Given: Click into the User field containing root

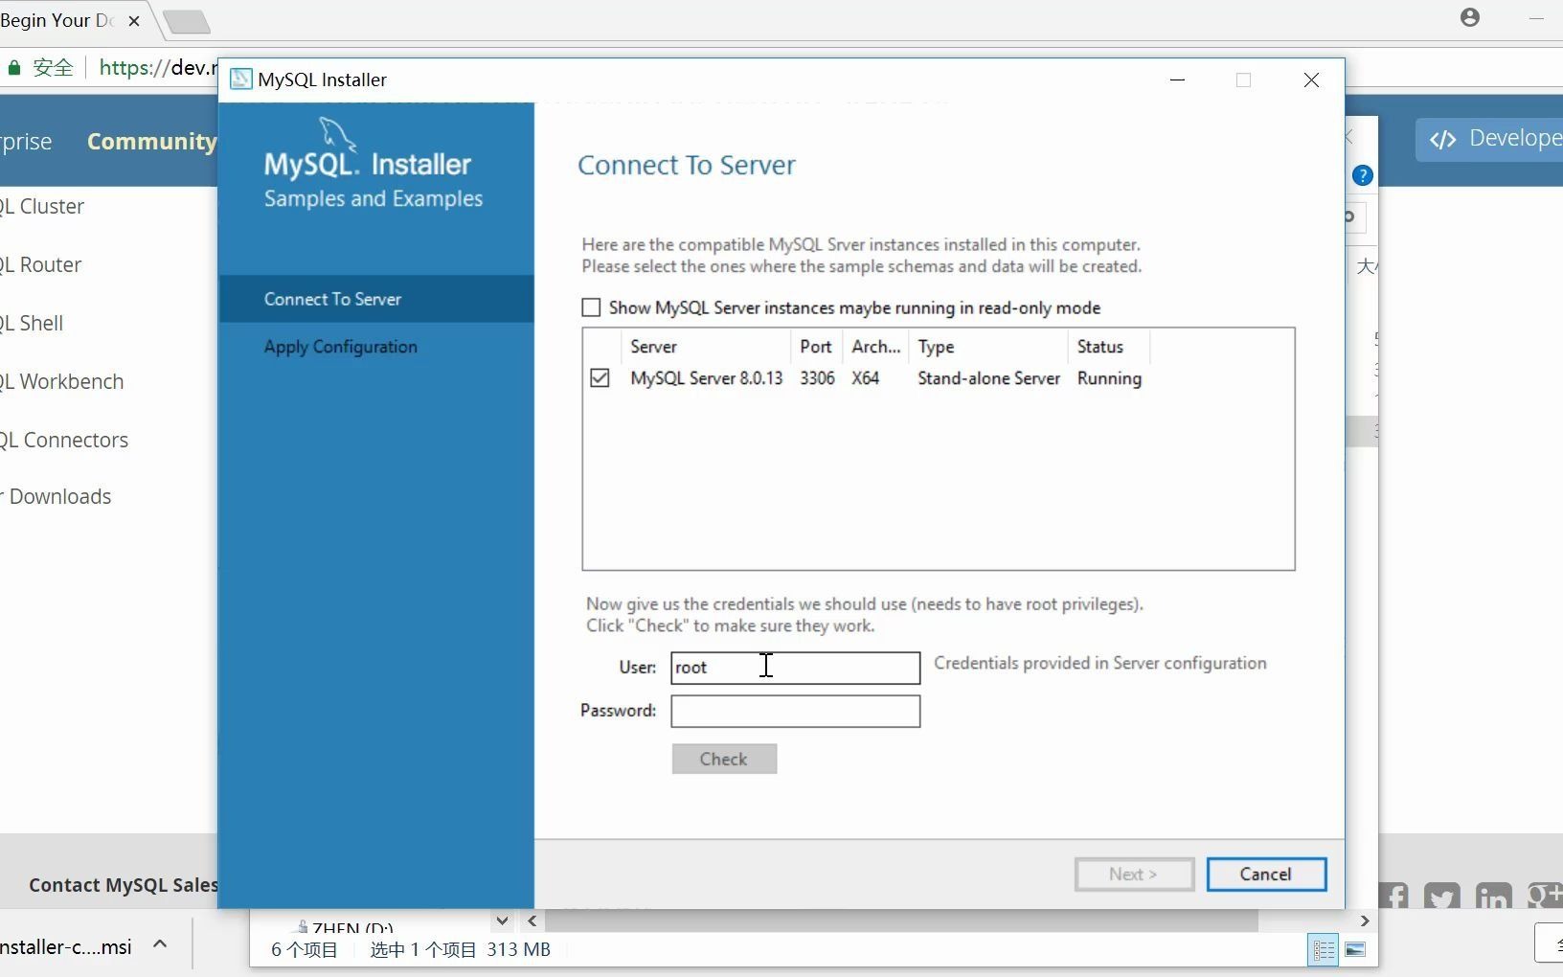Looking at the screenshot, I should [x=795, y=668].
